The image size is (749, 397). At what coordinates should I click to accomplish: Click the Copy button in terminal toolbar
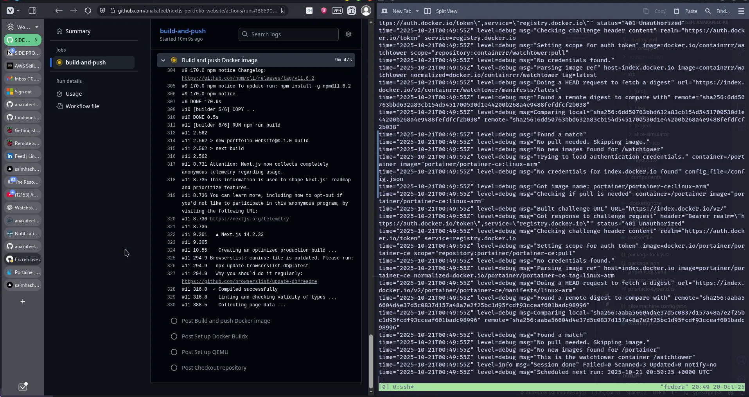[x=655, y=11]
